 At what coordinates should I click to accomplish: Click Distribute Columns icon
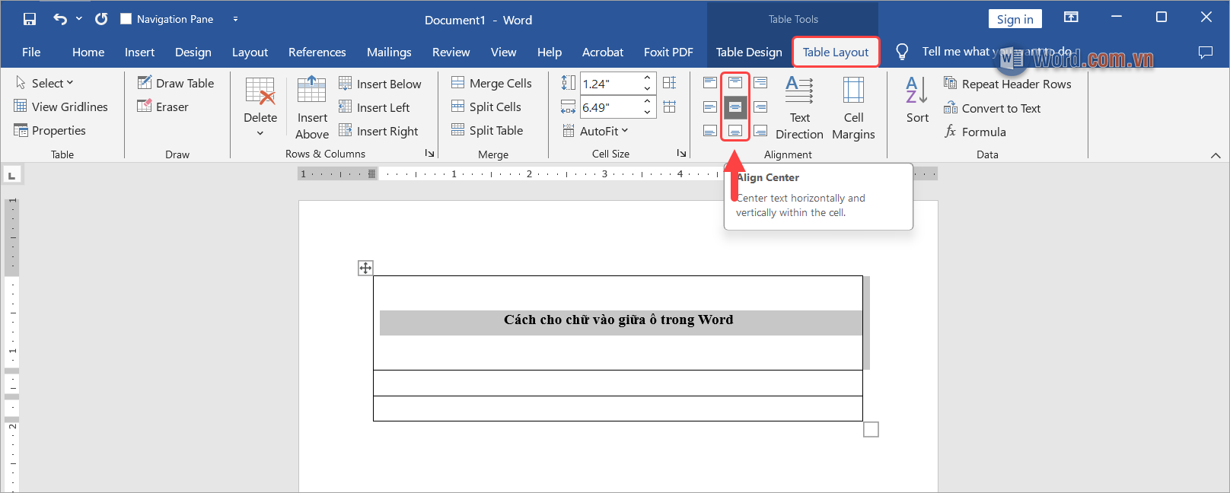pos(670,107)
